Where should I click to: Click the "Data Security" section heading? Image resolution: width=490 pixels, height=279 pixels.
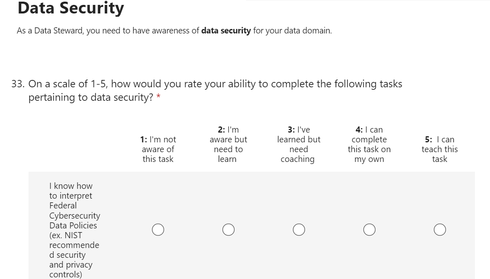71,8
